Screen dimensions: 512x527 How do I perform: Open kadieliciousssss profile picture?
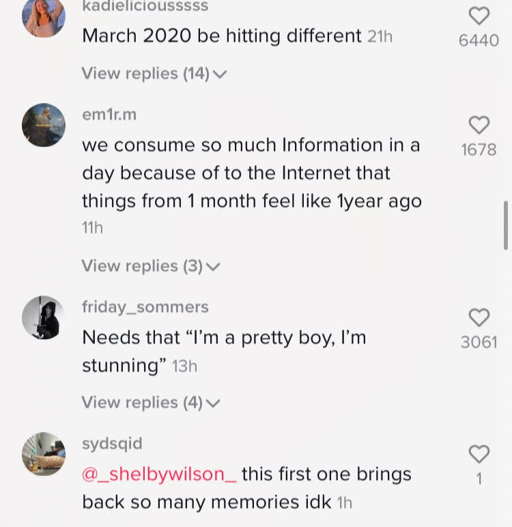44,16
